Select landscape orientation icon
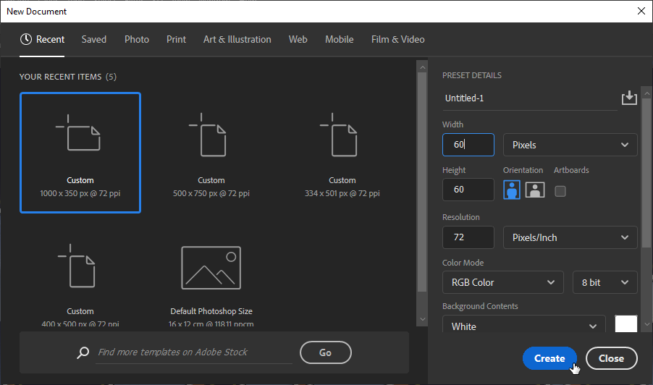653x385 pixels. pos(535,190)
